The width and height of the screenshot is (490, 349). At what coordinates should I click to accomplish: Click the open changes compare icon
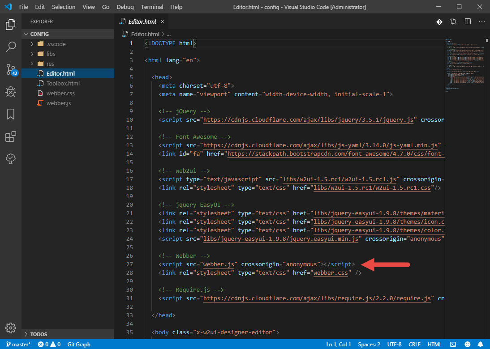point(453,21)
